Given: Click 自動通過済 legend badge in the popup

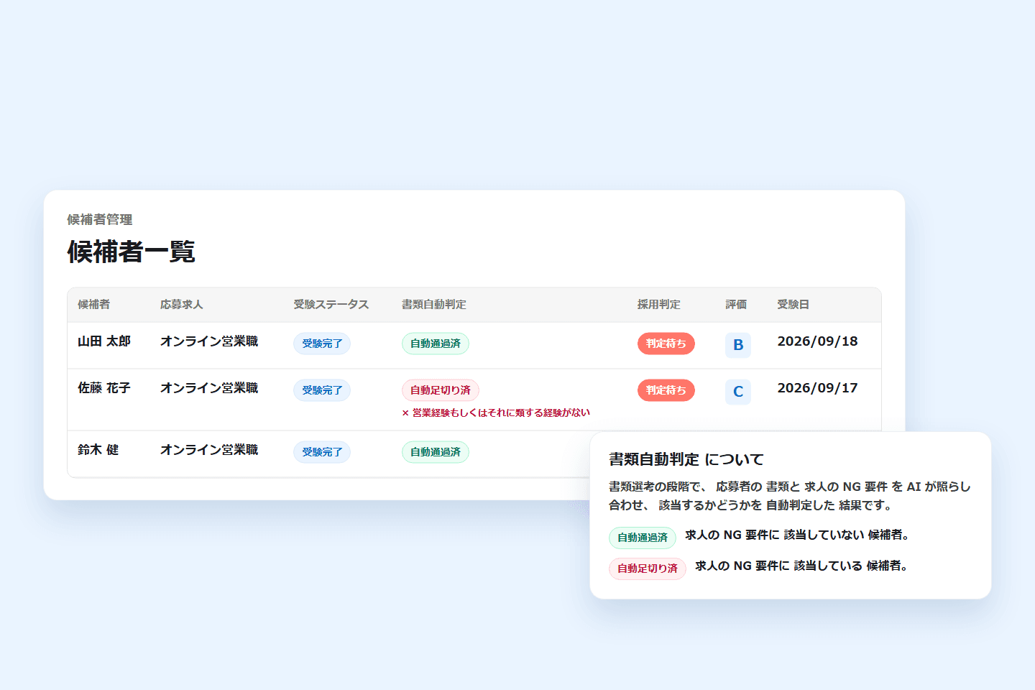Looking at the screenshot, I should (x=643, y=538).
